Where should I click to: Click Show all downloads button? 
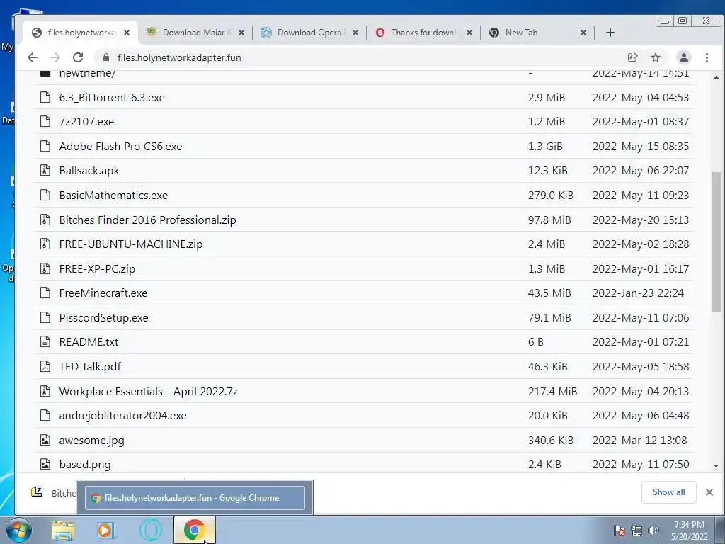point(668,492)
